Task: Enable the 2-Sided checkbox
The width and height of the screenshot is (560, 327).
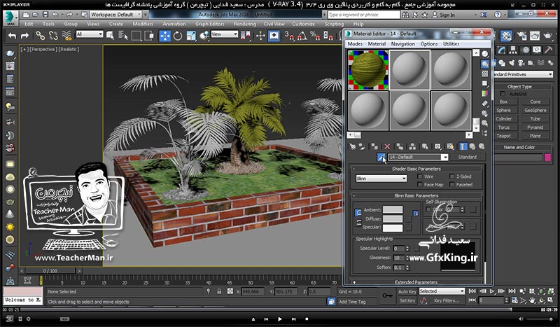Action: tap(451, 176)
